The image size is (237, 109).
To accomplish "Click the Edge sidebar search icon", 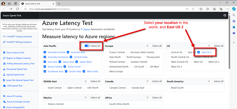I will click(234, 15).
